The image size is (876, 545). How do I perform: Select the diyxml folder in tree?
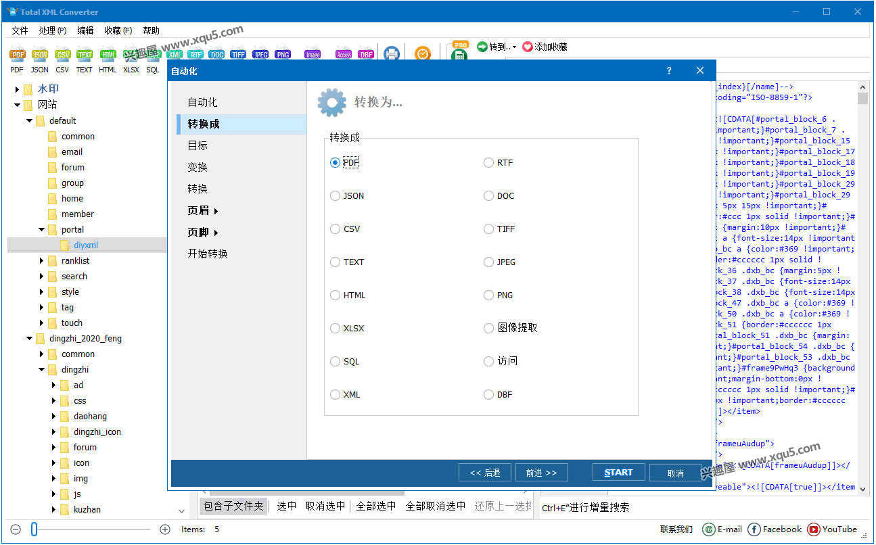86,245
